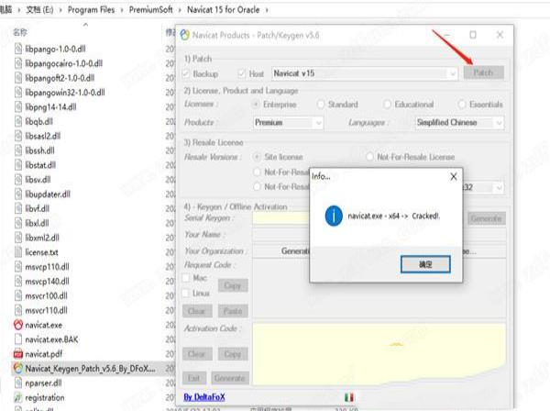Image resolution: width=550 pixels, height=411 pixels.
Task: Toggle the Host checkbox
Action: (x=241, y=73)
